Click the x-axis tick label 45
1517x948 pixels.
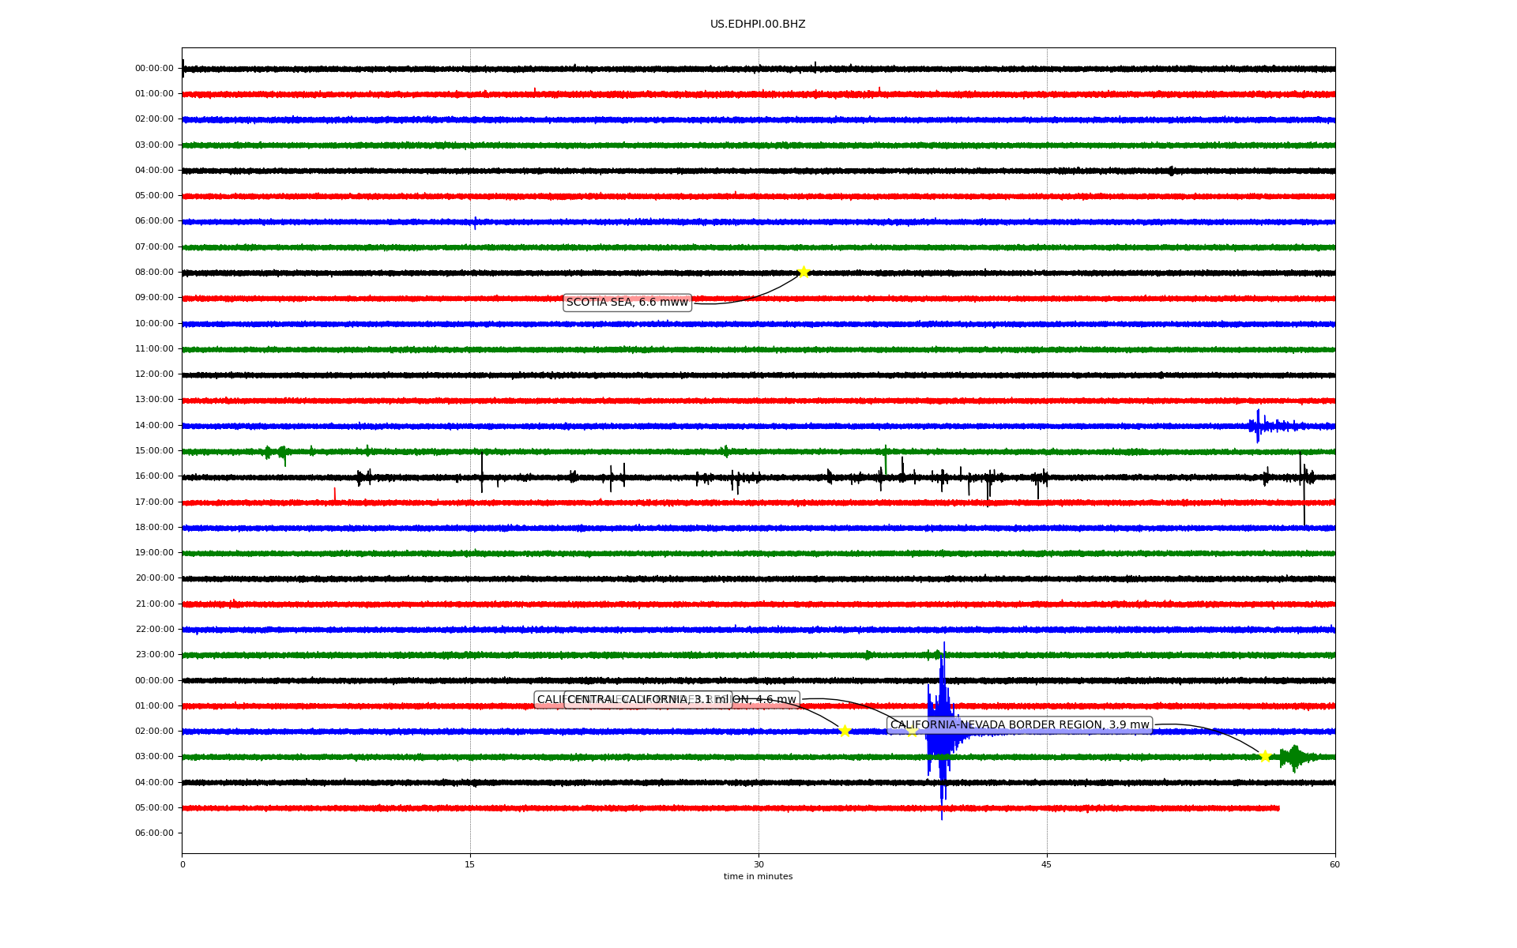[1047, 865]
